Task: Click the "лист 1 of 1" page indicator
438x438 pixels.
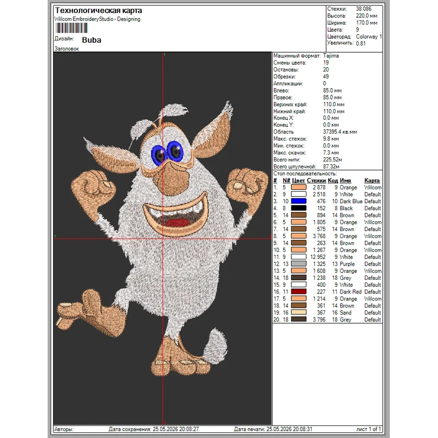Action: coord(368,429)
